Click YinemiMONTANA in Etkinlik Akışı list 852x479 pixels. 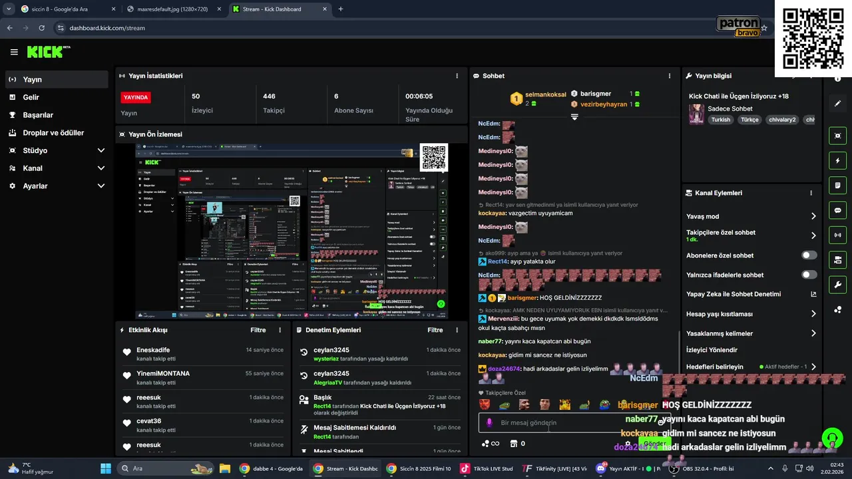click(163, 373)
